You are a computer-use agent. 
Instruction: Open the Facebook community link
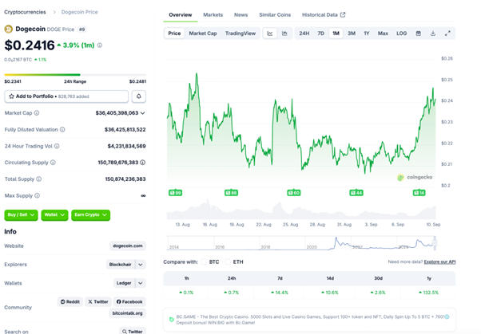point(129,302)
